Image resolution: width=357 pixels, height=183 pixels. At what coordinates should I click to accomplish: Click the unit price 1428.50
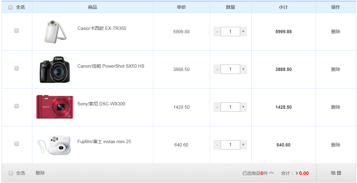[x=181, y=107]
